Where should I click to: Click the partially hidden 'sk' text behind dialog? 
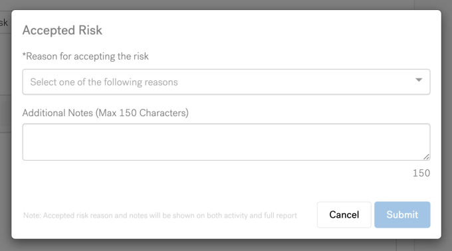pos(4,23)
